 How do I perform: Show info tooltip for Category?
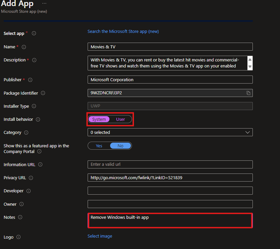coord(26,133)
